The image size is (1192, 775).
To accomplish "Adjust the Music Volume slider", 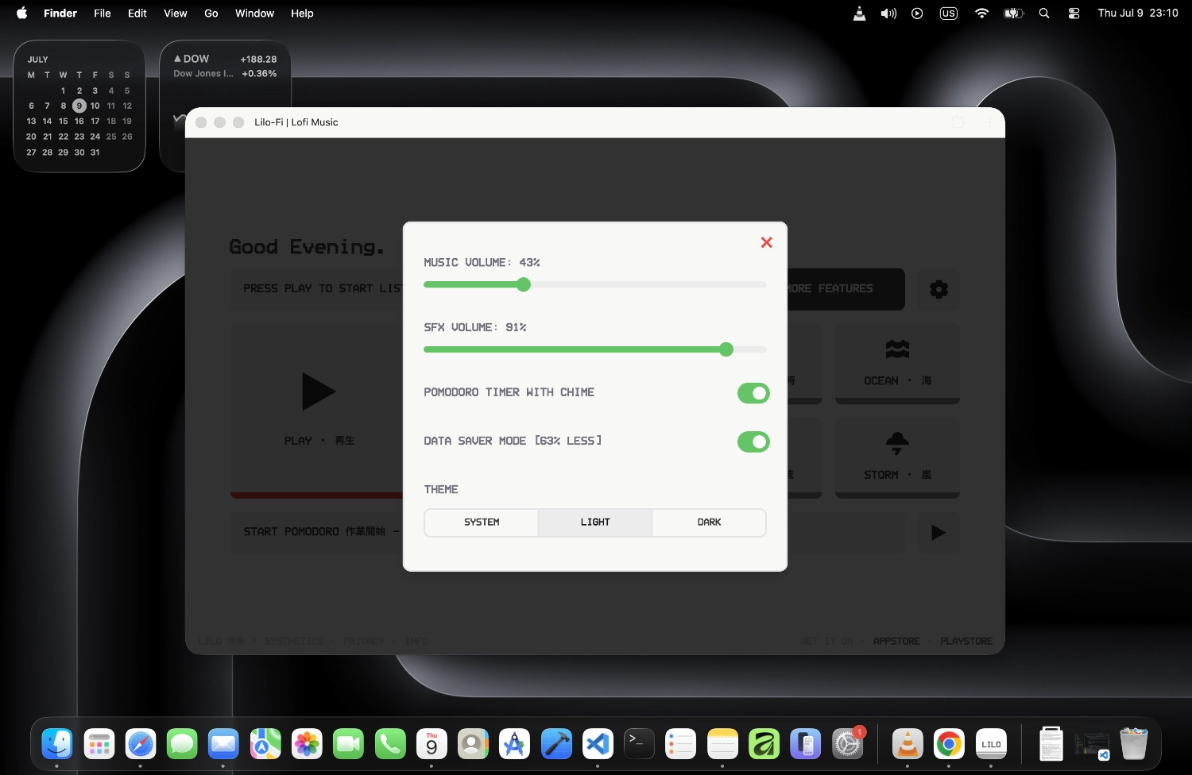I will 595,284.
